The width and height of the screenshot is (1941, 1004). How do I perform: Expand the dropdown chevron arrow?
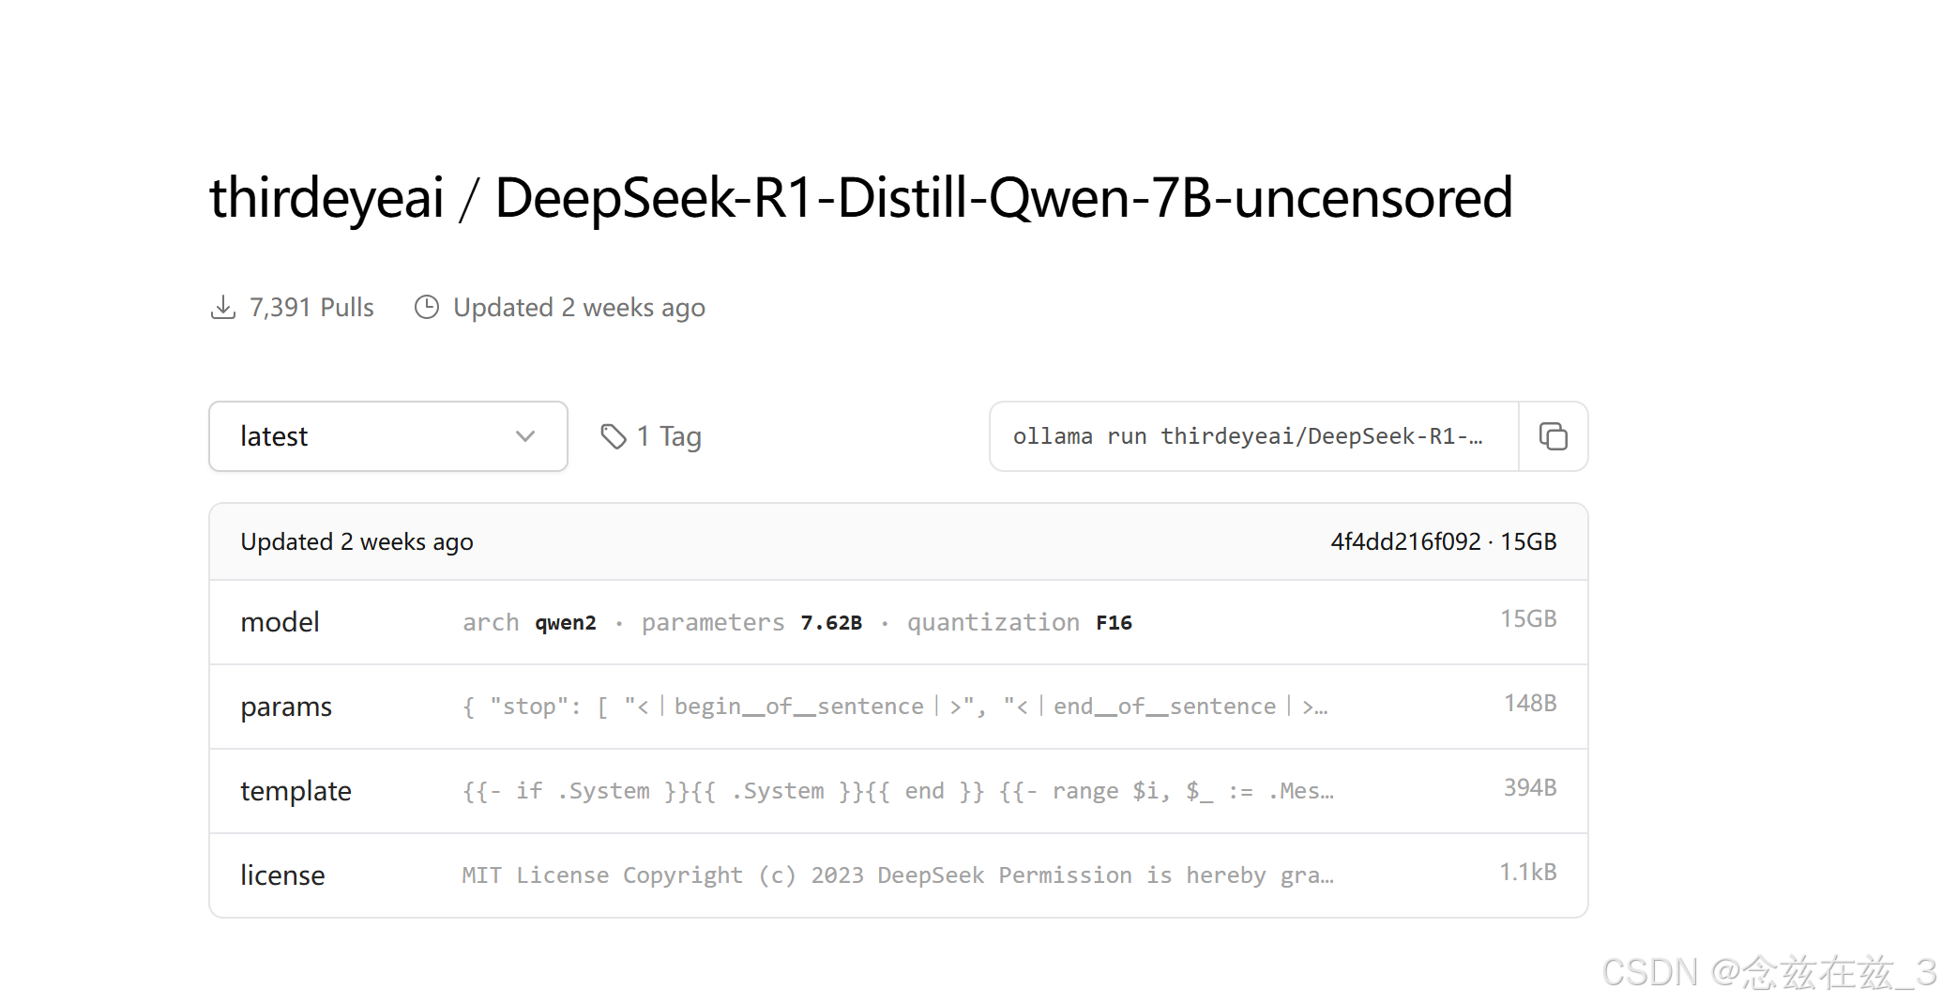525,436
